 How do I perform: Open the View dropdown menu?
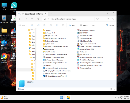84,25
